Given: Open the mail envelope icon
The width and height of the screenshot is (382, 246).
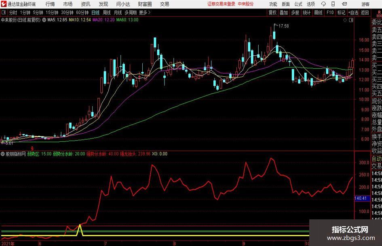Looking at the screenshot, I should click(344, 4).
